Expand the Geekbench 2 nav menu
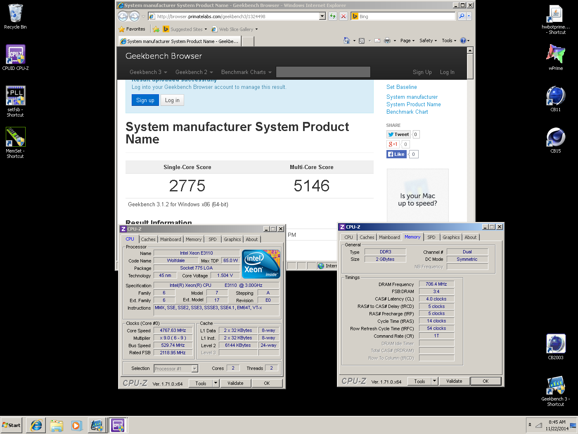The height and width of the screenshot is (434, 578). tap(194, 72)
